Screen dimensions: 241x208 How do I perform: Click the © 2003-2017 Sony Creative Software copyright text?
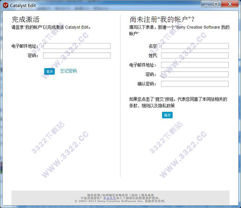click(120, 201)
